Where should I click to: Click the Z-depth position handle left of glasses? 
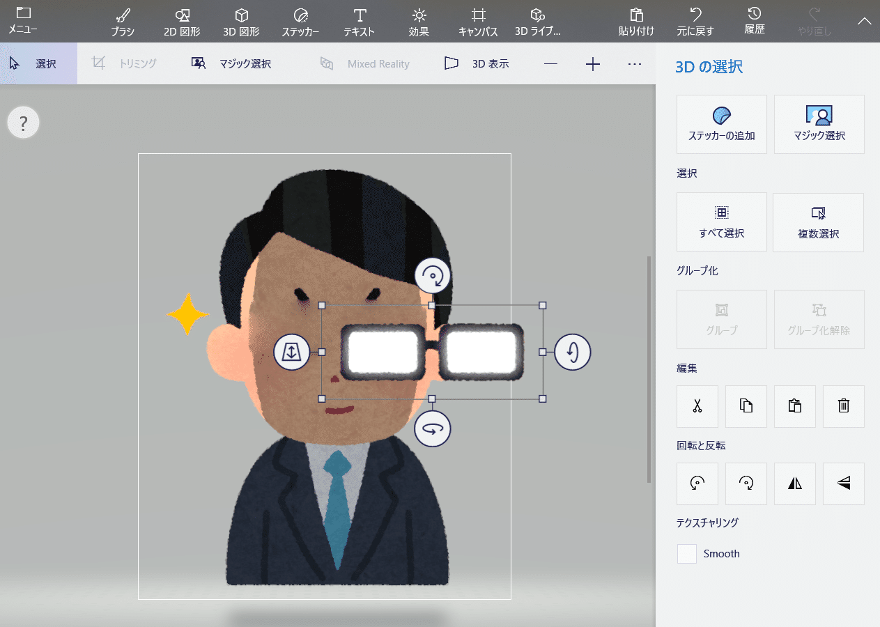(291, 352)
